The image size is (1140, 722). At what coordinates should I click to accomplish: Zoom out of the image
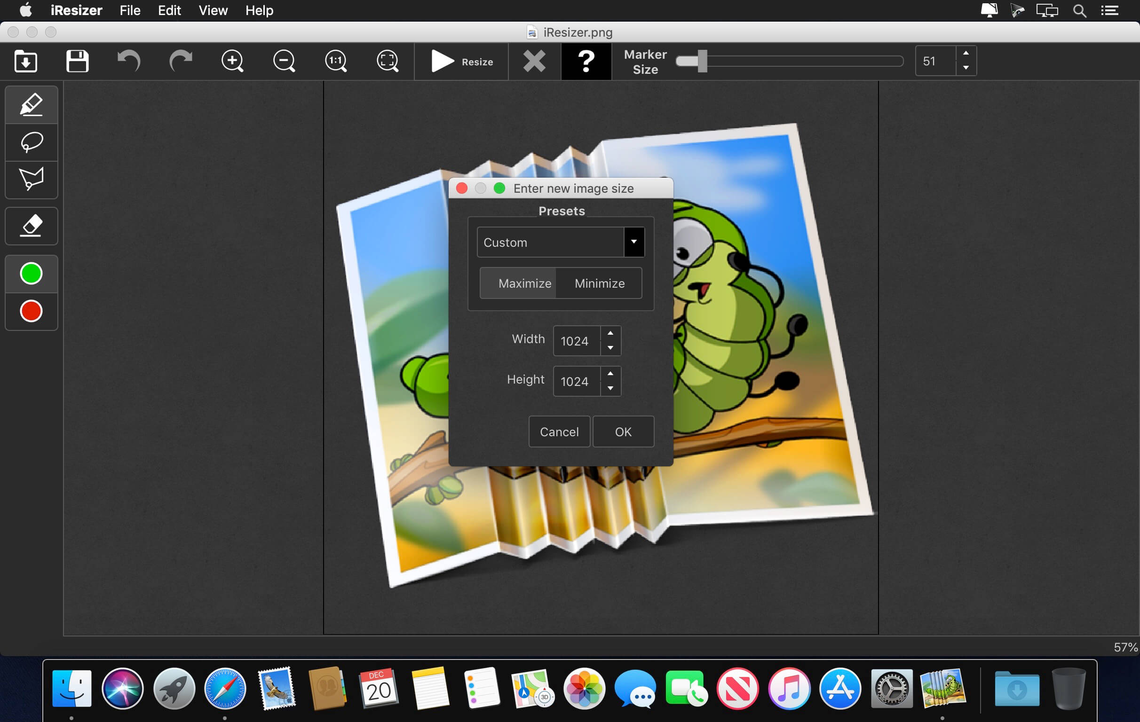tap(284, 62)
